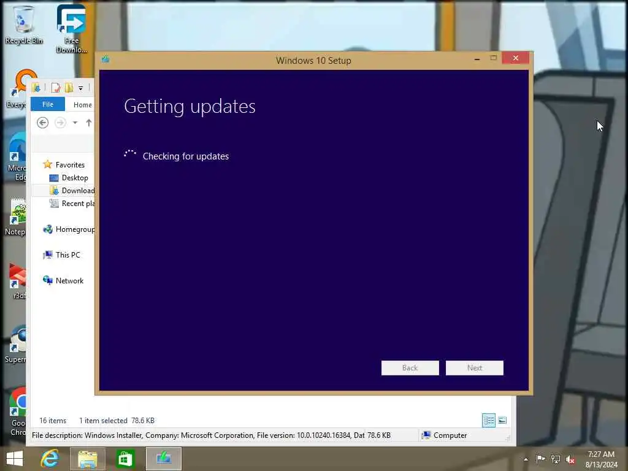The width and height of the screenshot is (628, 471).
Task: Go back in File Explorer navigation
Action: point(42,123)
